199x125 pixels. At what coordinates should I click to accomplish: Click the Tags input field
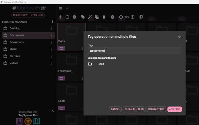pos(134,51)
